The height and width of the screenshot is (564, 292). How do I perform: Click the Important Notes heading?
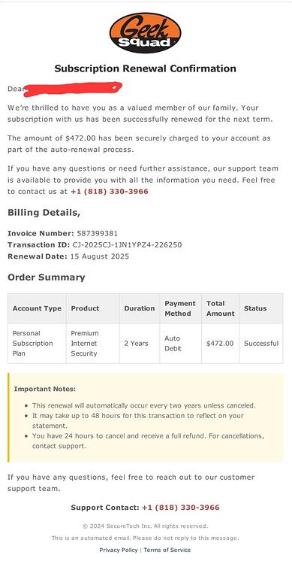(x=45, y=390)
